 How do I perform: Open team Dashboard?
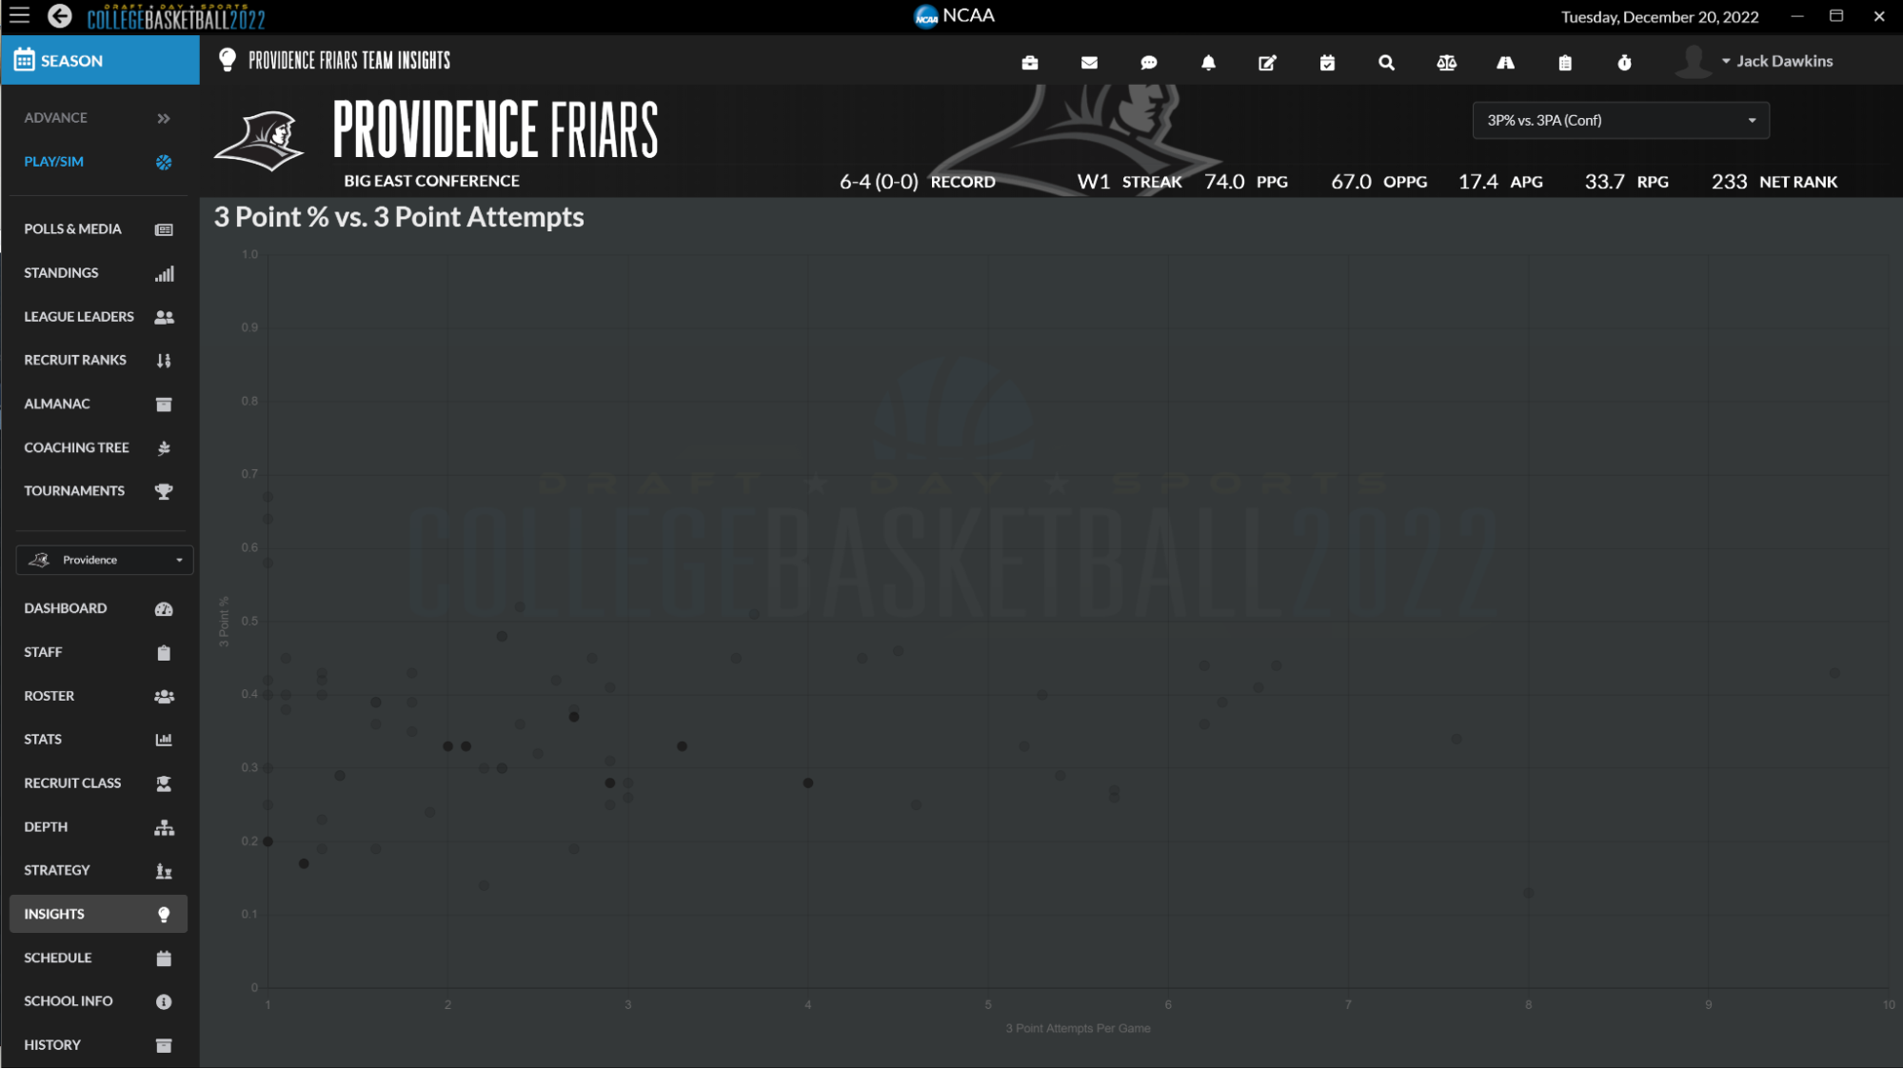click(x=98, y=608)
